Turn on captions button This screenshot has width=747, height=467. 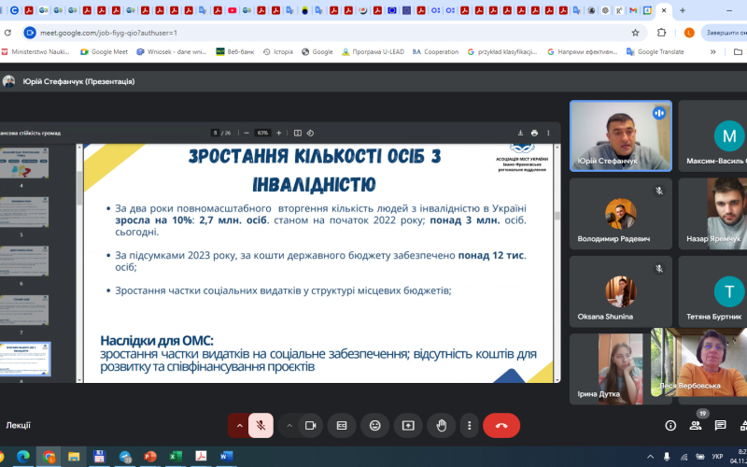(342, 426)
